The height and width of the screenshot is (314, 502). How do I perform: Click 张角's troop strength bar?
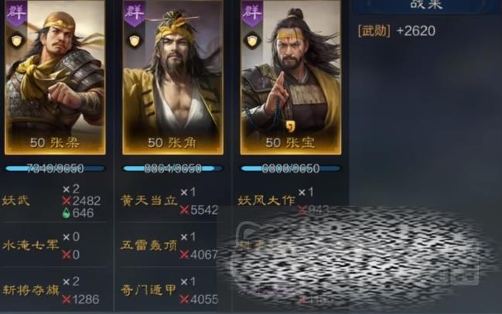[x=173, y=169]
